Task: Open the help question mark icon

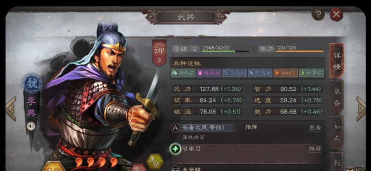Action: [x=318, y=15]
